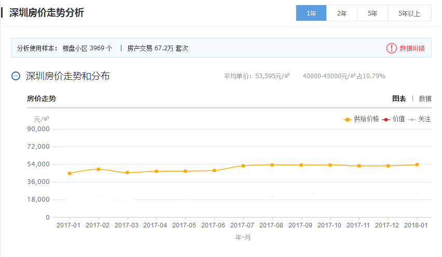Viewport: 442px width, 257px height.
Task: Switch to 数据 view
Action: [425, 98]
